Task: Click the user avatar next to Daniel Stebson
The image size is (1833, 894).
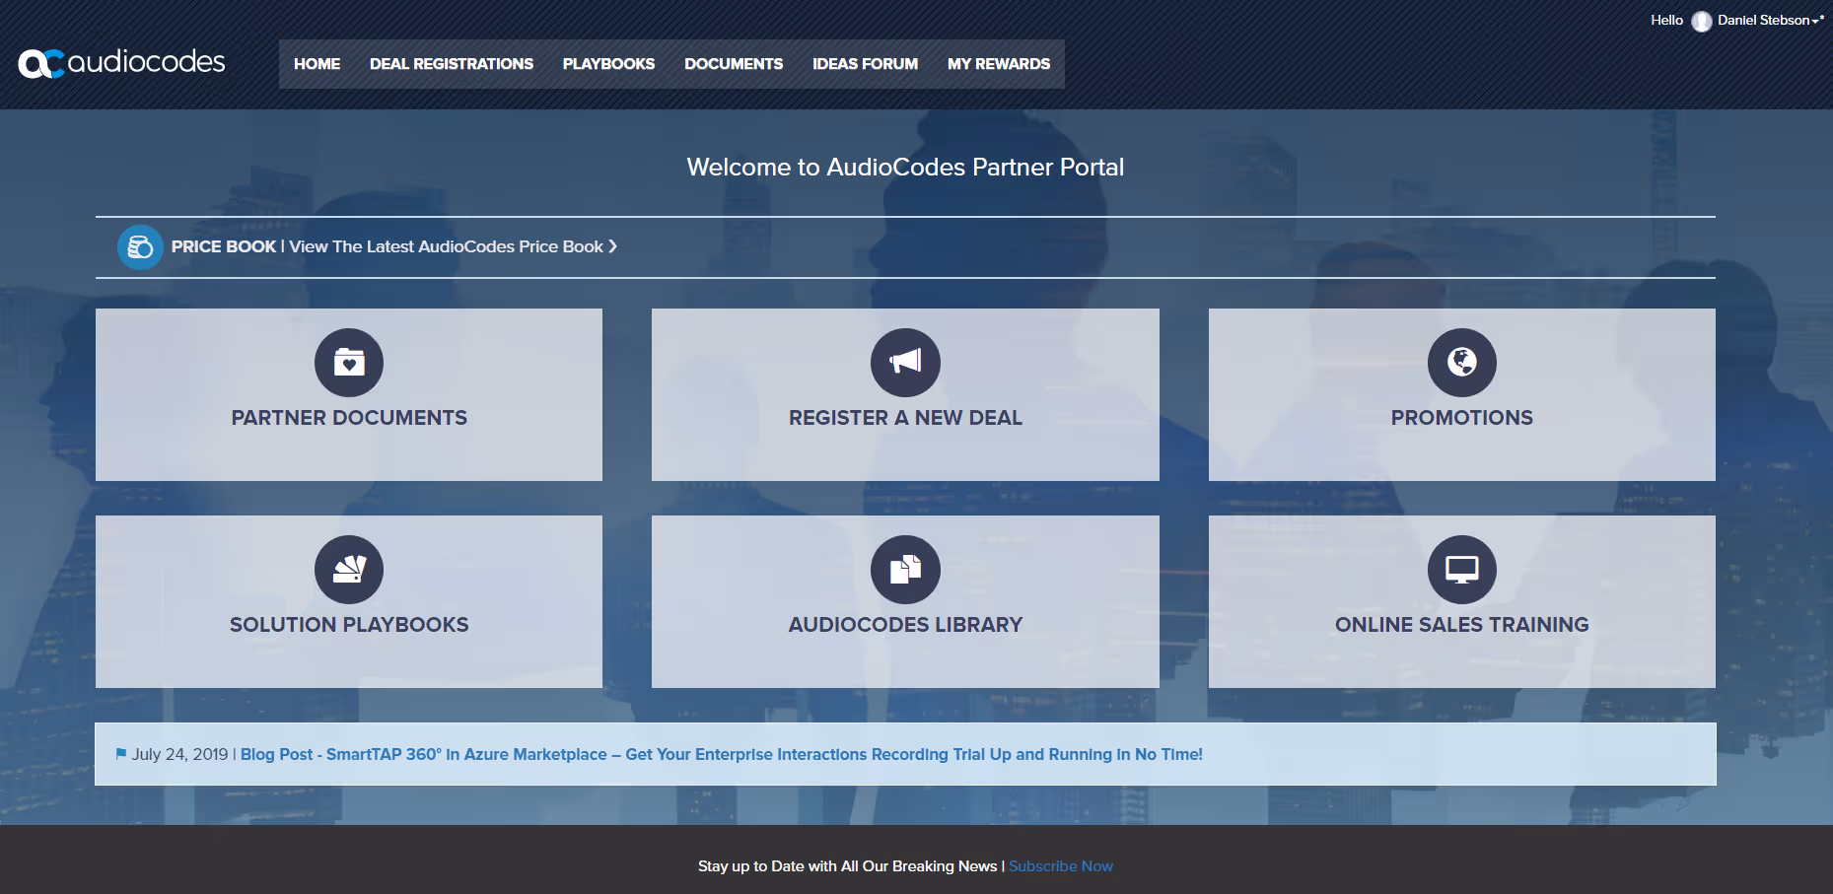Action: coord(1700,21)
